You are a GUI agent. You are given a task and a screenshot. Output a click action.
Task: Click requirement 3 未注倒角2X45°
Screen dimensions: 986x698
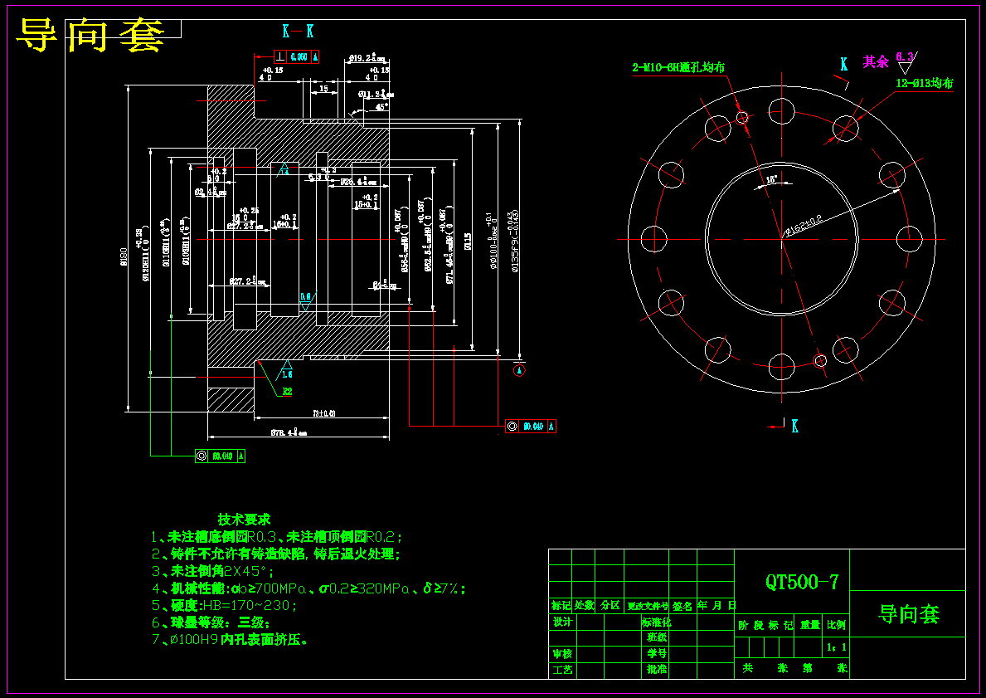[x=212, y=572]
